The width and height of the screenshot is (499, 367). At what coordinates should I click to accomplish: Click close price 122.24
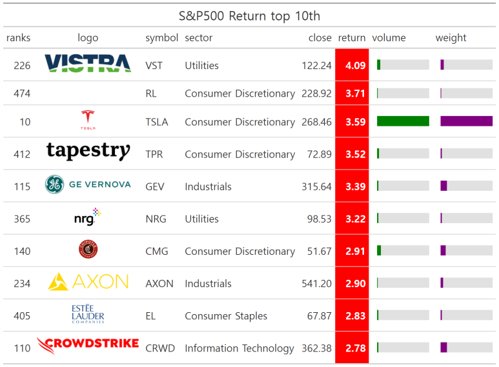point(316,66)
